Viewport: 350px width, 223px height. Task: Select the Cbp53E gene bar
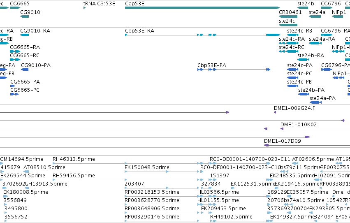click(202, 8)
